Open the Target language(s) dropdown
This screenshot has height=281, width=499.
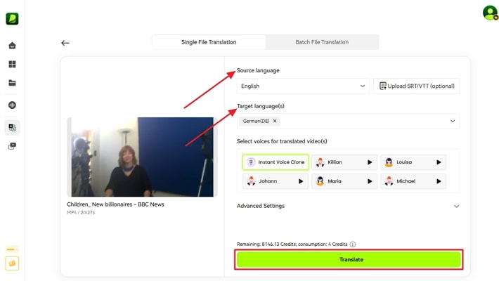pos(348,122)
